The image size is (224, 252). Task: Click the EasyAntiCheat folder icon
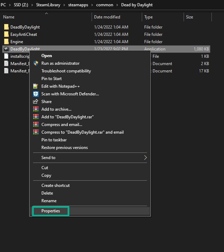click(6, 34)
